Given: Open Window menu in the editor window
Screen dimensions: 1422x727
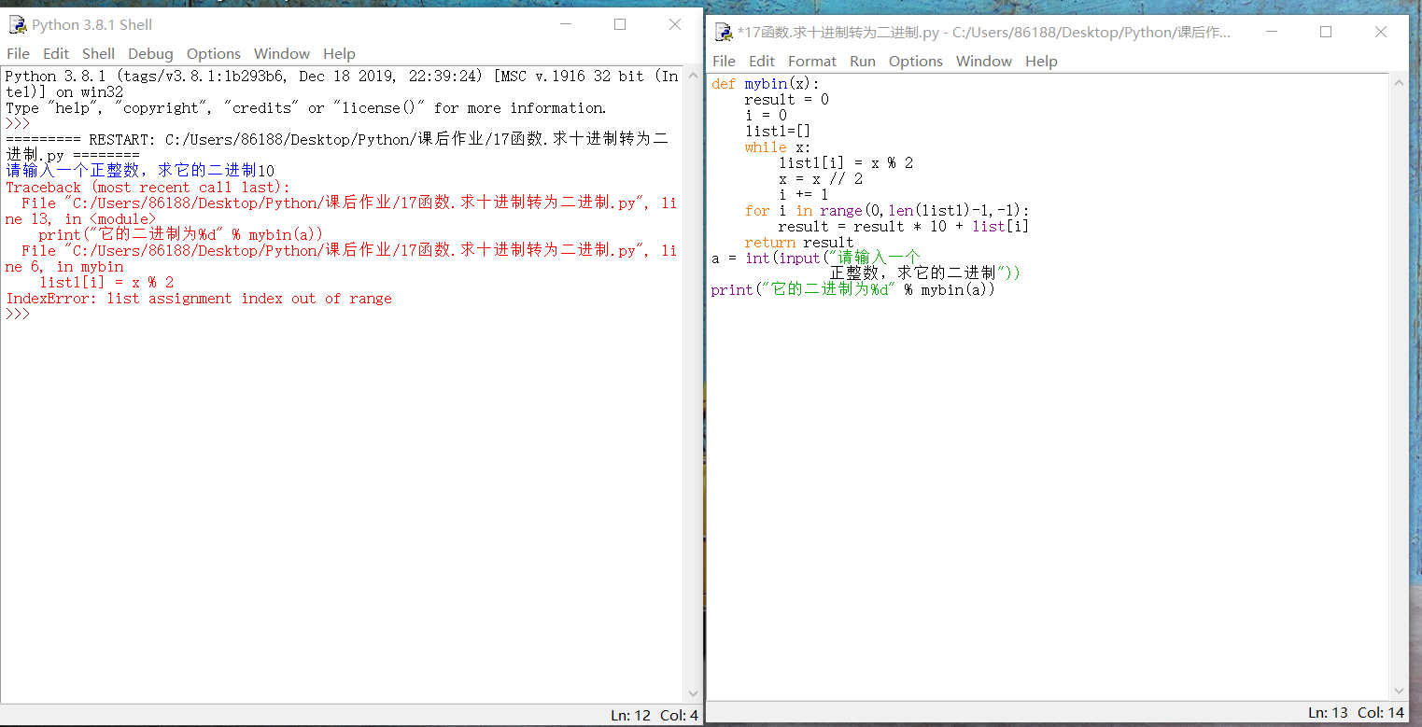Looking at the screenshot, I should 984,62.
